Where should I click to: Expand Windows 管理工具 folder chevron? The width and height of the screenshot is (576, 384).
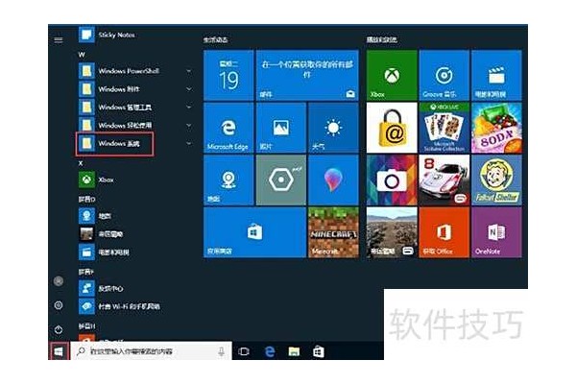coord(189,107)
